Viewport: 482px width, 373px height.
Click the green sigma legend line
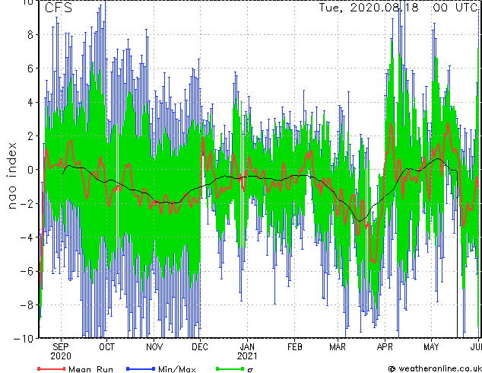(230, 368)
